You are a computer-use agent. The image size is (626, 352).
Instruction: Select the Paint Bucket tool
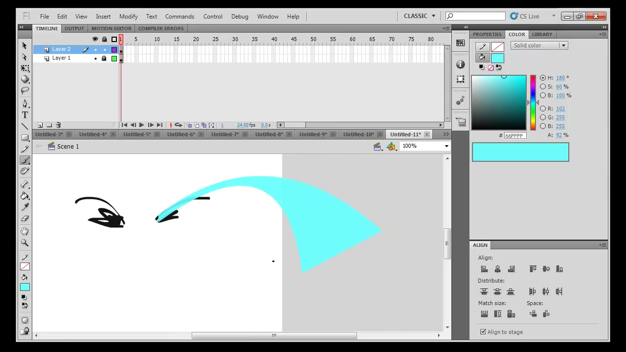click(25, 196)
